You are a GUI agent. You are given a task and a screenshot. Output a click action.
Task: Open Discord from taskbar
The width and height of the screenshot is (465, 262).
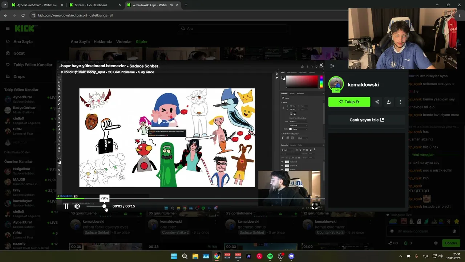(x=291, y=256)
